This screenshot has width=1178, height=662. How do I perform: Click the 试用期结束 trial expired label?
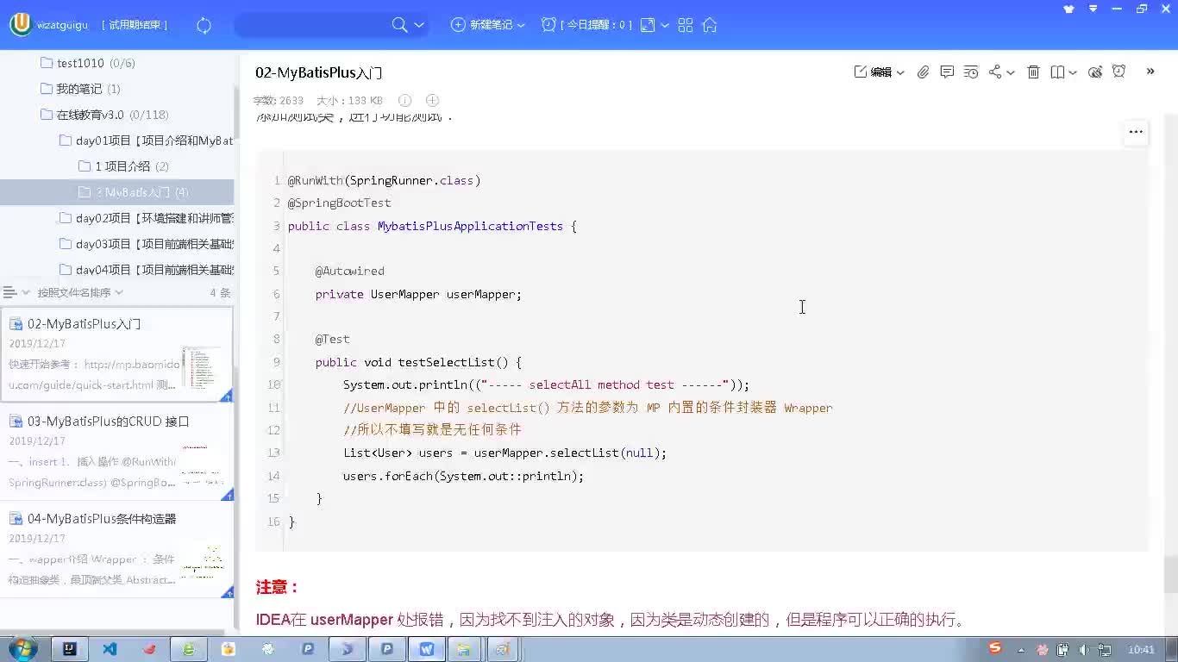click(135, 25)
